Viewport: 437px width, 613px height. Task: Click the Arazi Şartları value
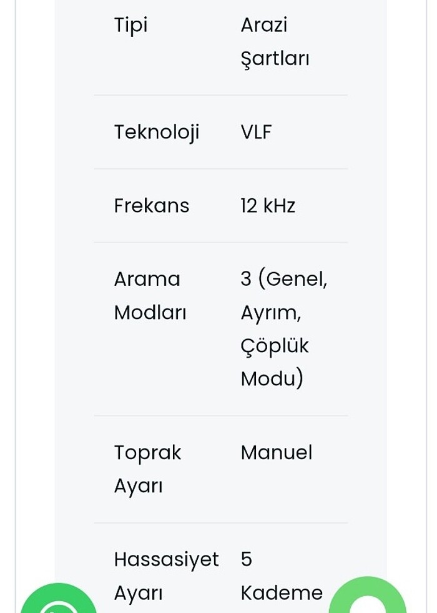click(275, 41)
